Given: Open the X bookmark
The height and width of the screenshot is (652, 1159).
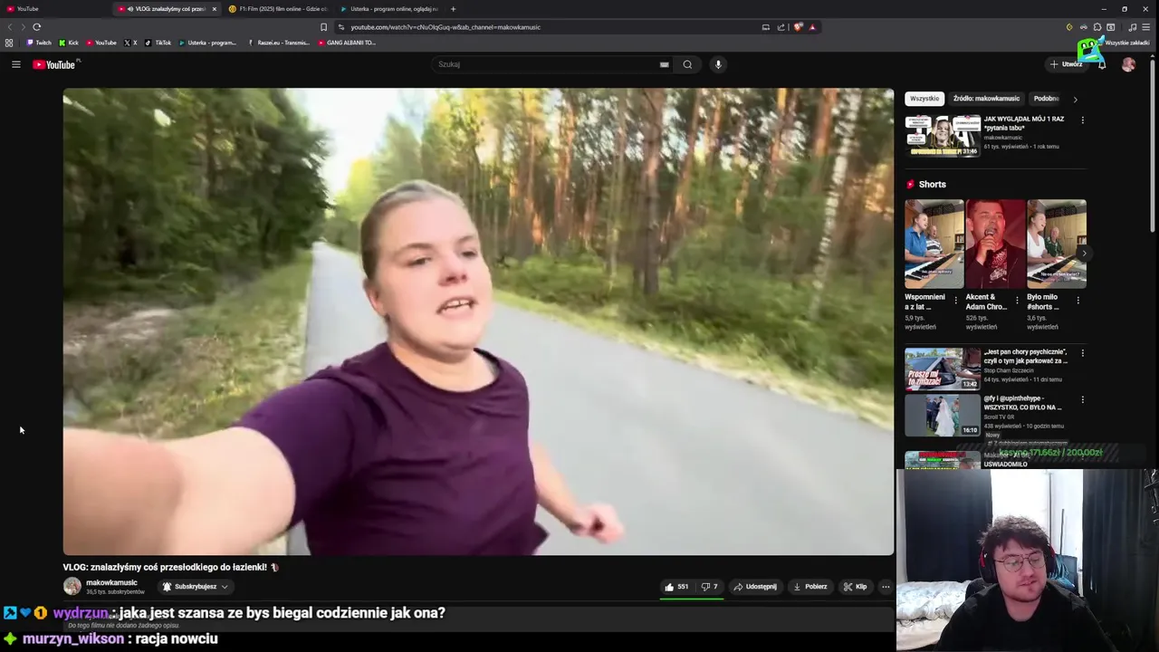Looking at the screenshot, I should click(x=130, y=43).
